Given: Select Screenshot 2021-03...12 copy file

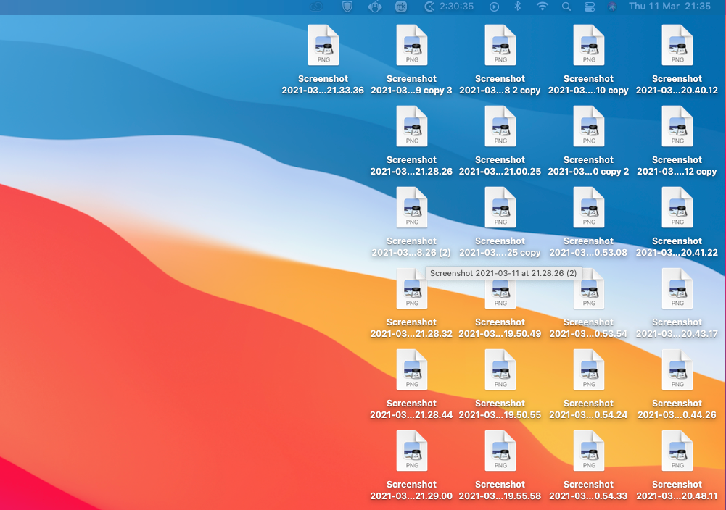Looking at the screenshot, I should [677, 126].
